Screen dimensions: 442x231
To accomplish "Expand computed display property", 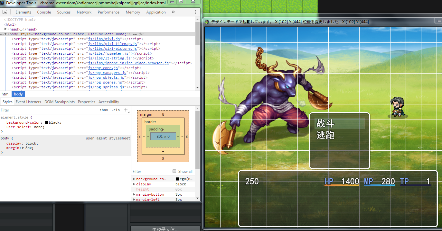I will tap(134, 184).
